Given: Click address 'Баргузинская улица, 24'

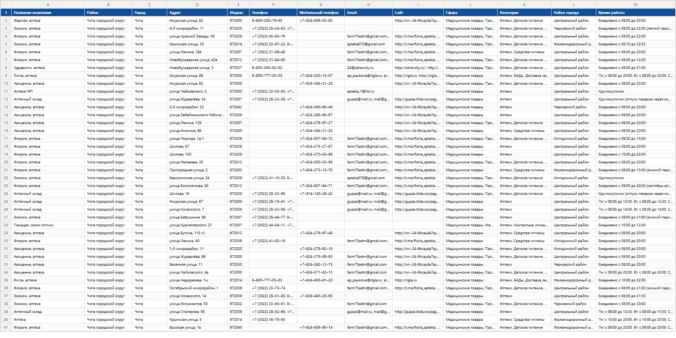Looking at the screenshot, I should tap(197, 178).
